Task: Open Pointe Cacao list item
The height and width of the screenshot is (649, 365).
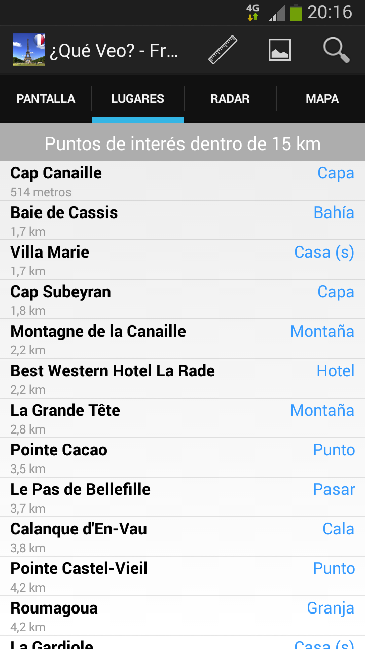Action: [182, 458]
